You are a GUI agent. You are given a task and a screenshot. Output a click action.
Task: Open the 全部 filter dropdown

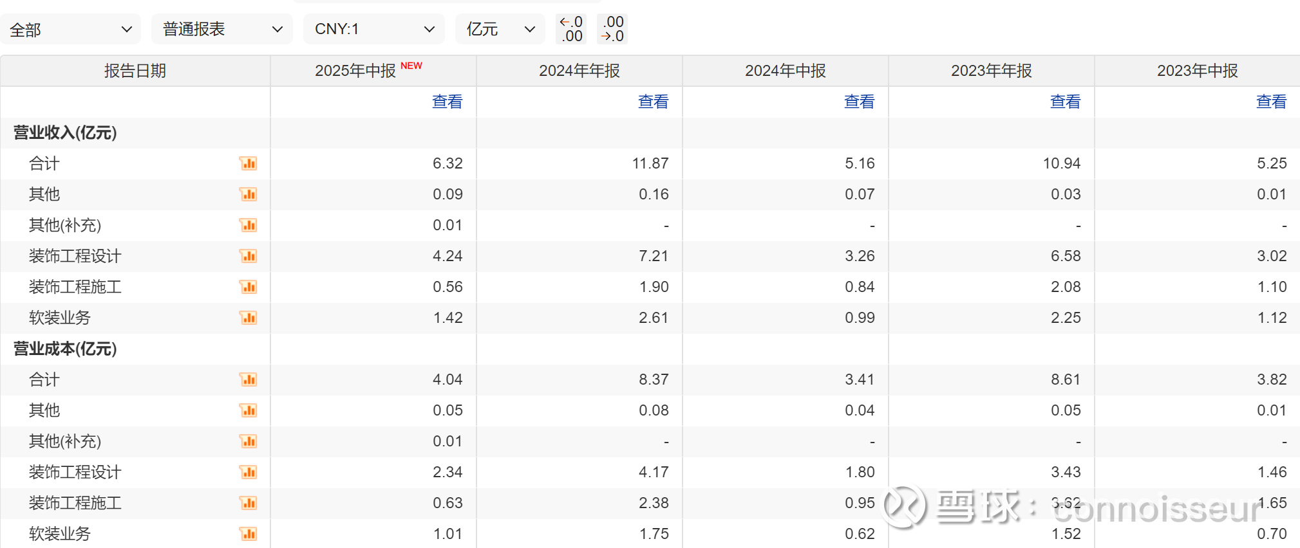[70, 29]
